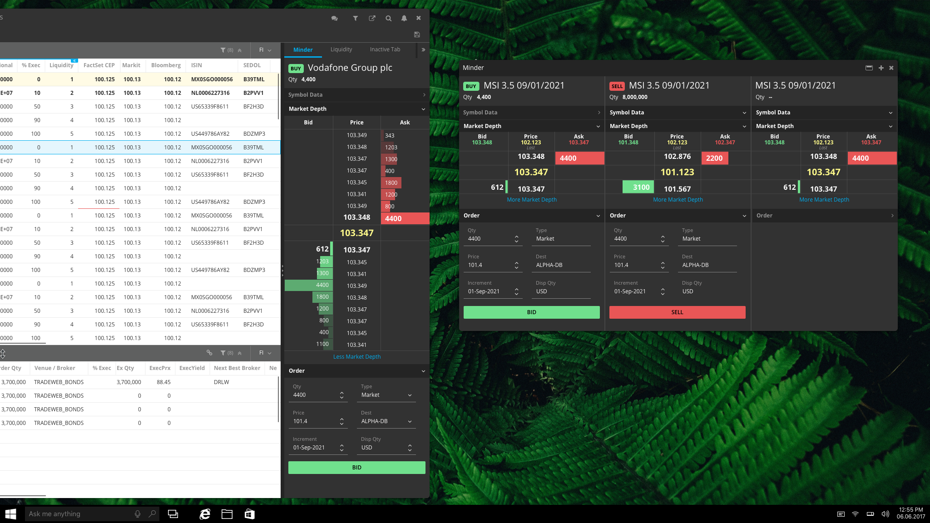The height and width of the screenshot is (523, 930).
Task: Click the save floppy disk icon
Action: point(417,35)
